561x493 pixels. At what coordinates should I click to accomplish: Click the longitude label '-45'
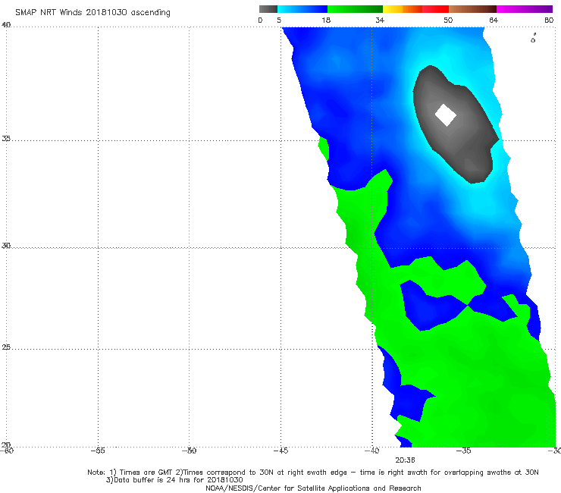280,451
